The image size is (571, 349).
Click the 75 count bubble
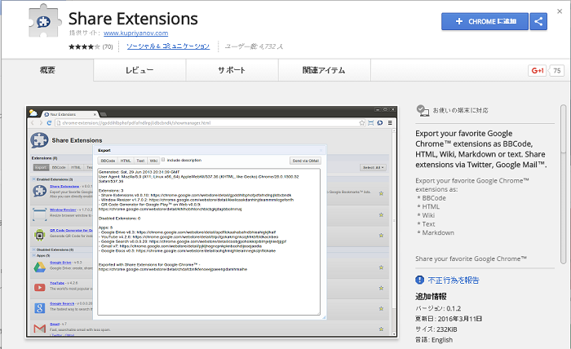click(x=557, y=71)
